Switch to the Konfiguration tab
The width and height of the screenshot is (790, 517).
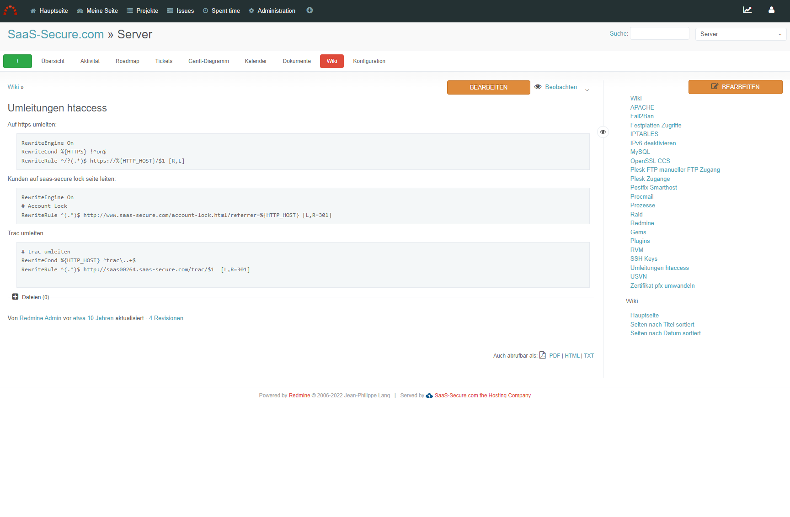[369, 61]
